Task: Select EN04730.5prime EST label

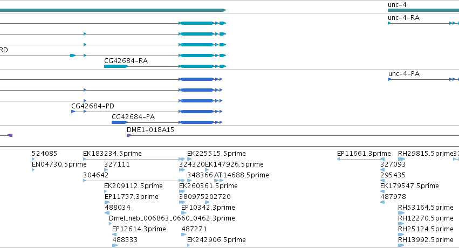Action: (59, 164)
